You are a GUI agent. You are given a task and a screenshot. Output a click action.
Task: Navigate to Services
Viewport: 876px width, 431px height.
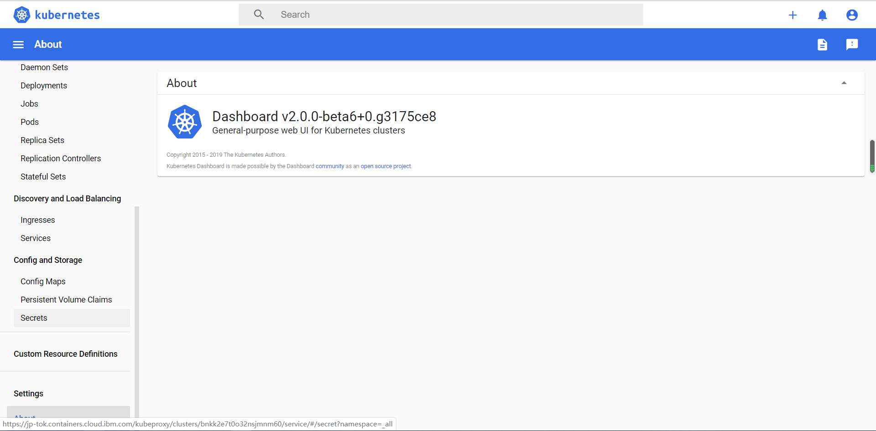(x=36, y=238)
